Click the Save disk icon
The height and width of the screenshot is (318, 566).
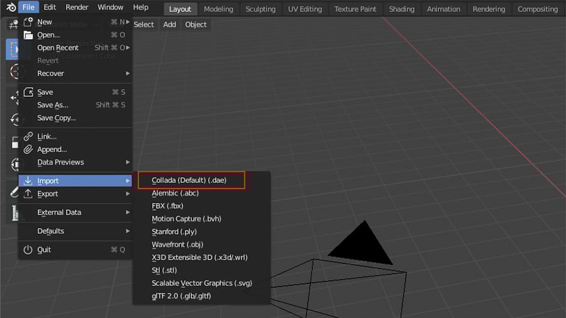tap(28, 92)
